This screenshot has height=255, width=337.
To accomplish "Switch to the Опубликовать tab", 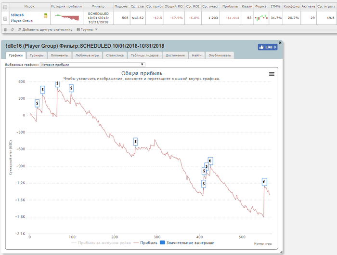I will (220, 55).
